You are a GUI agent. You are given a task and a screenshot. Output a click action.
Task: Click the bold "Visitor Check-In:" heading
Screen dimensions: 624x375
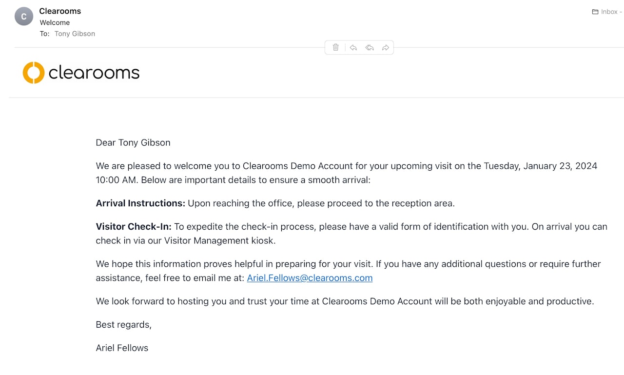tap(134, 227)
